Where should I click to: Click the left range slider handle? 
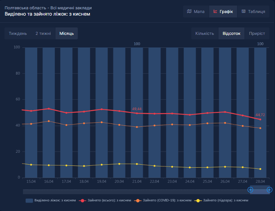(250, 189)
